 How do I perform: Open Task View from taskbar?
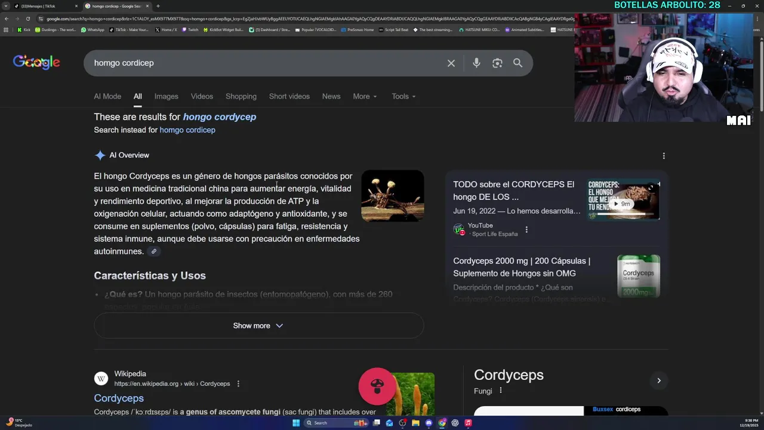(377, 423)
